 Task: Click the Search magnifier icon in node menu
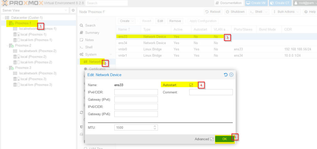[x=81, y=25]
